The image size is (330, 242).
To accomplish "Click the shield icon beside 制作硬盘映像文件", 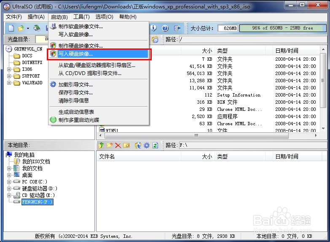I will (x=53, y=46).
